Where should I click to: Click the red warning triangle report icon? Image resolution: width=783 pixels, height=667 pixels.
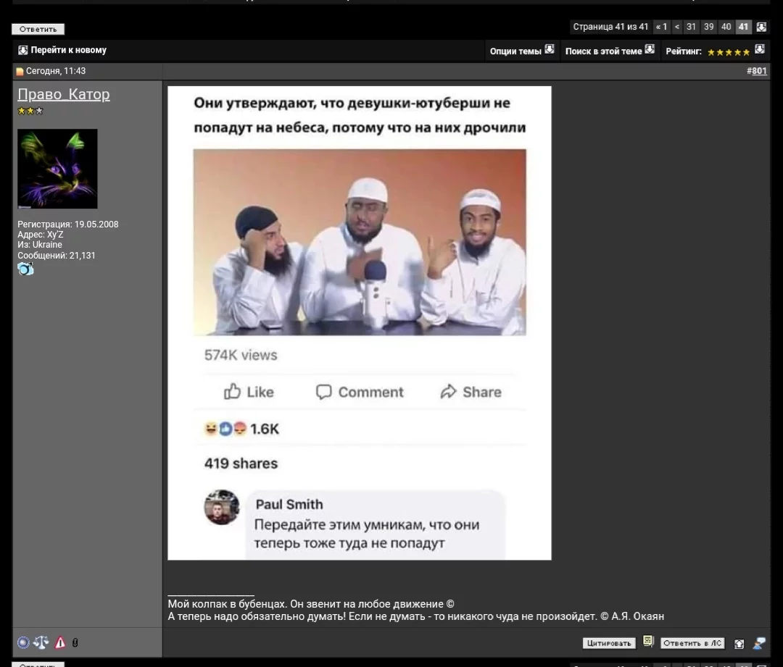[x=60, y=642]
